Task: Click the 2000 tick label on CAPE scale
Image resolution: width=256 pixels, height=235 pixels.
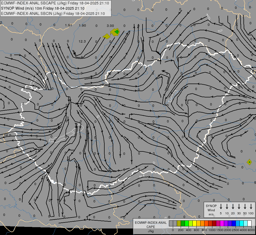Action: point(228,230)
